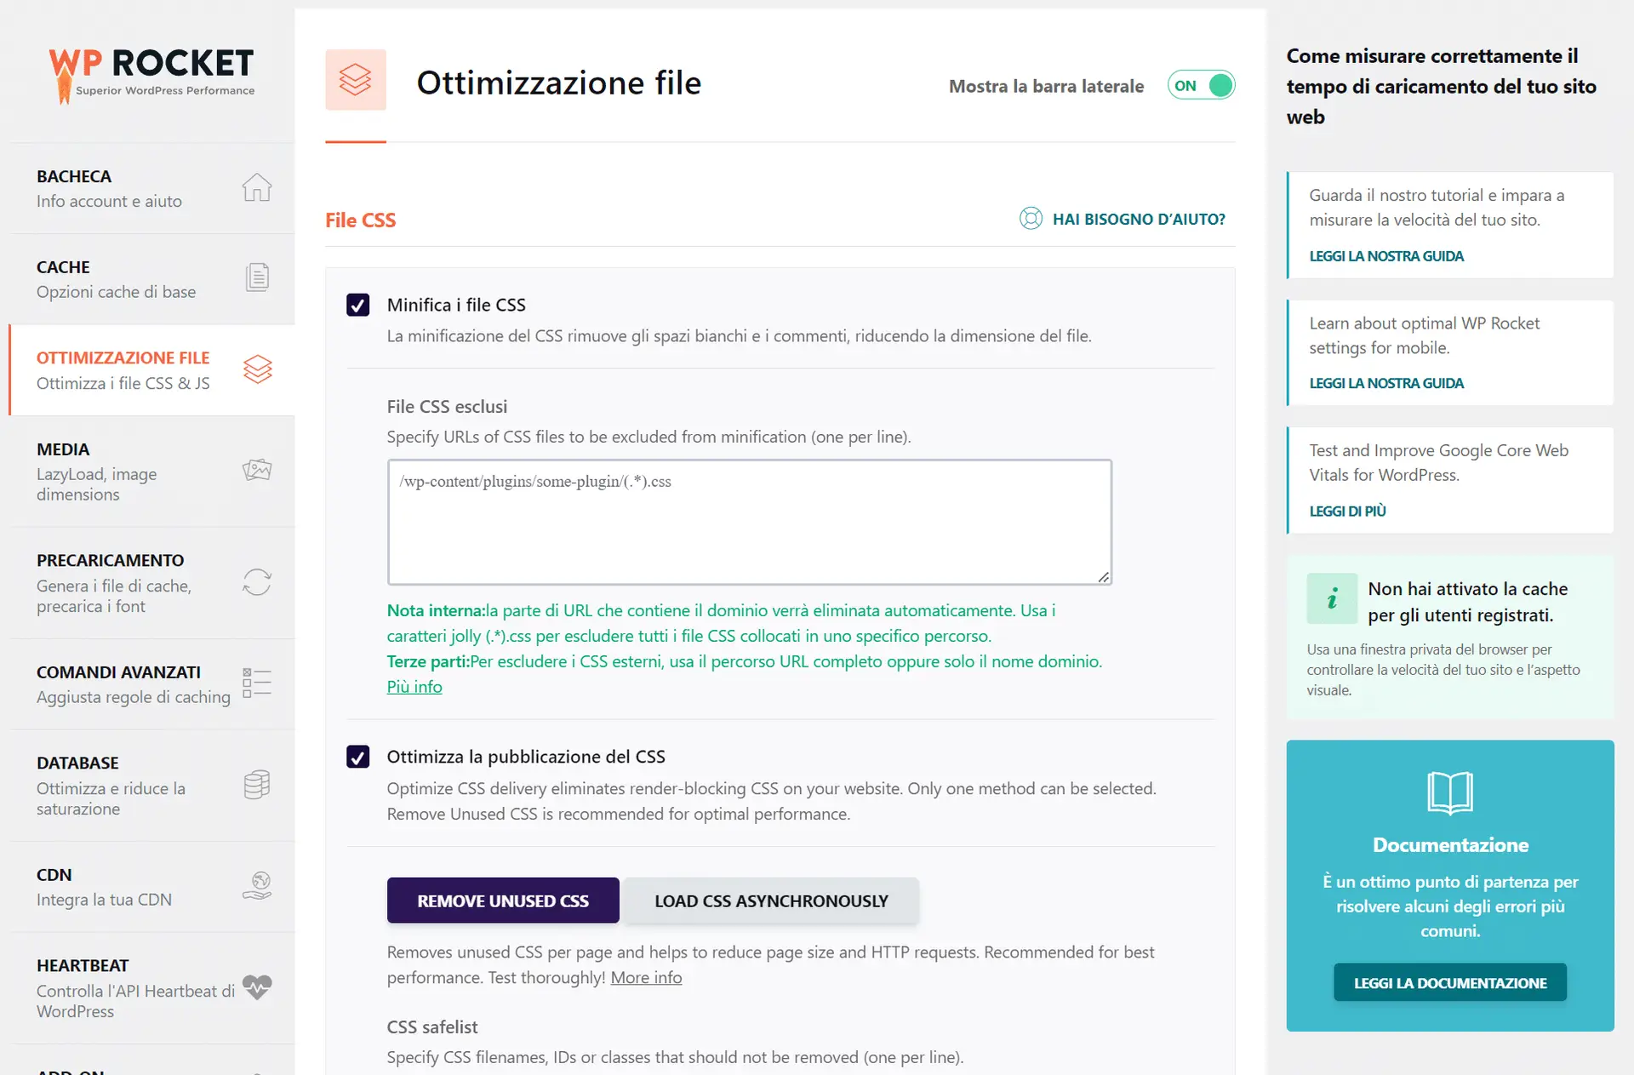1634x1075 pixels.
Task: Uncheck Ottimizza la pubblicazione del CSS
Action: click(358, 757)
